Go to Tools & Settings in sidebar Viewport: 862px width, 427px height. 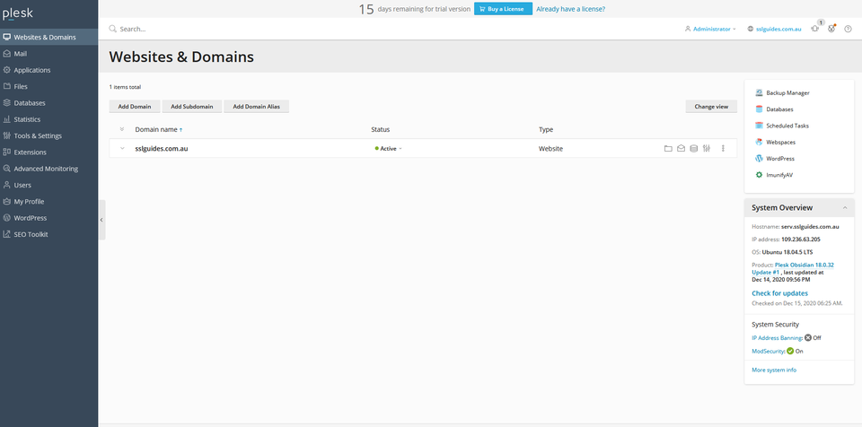(38, 135)
